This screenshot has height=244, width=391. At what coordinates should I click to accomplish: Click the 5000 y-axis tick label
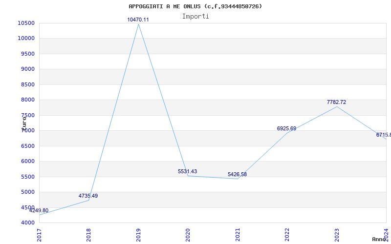click(27, 192)
